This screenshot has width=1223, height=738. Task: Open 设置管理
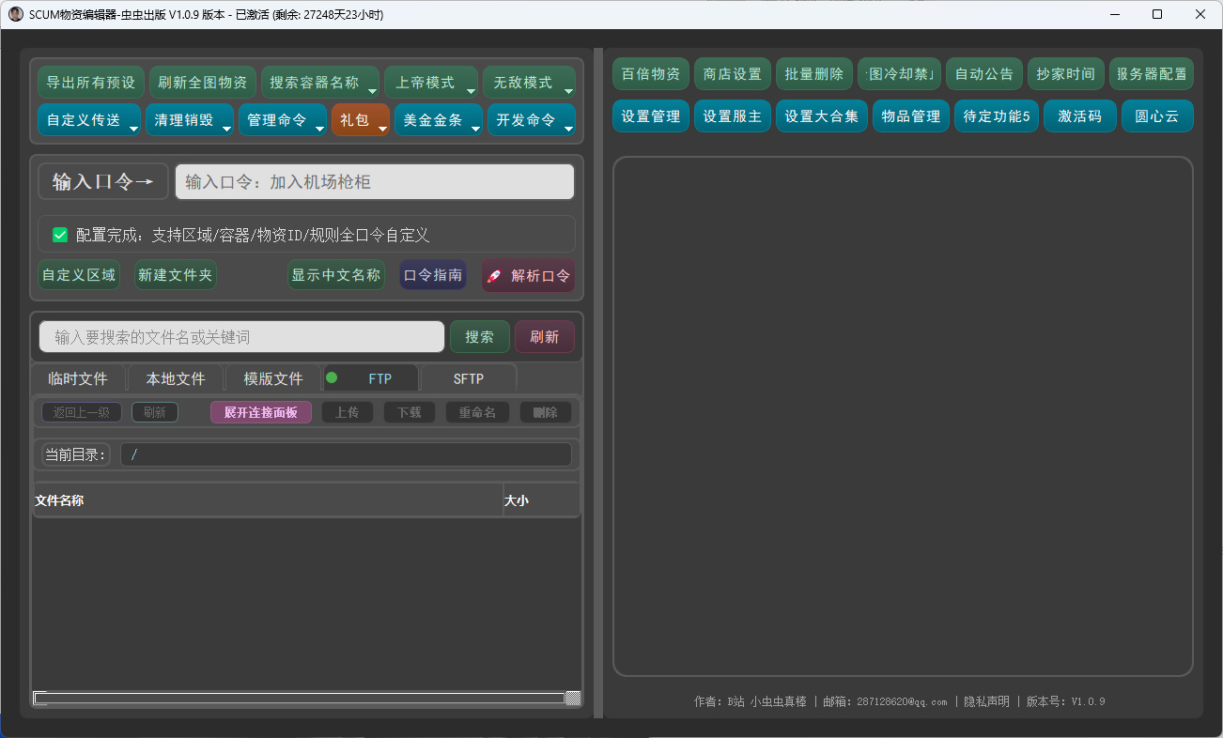651,116
